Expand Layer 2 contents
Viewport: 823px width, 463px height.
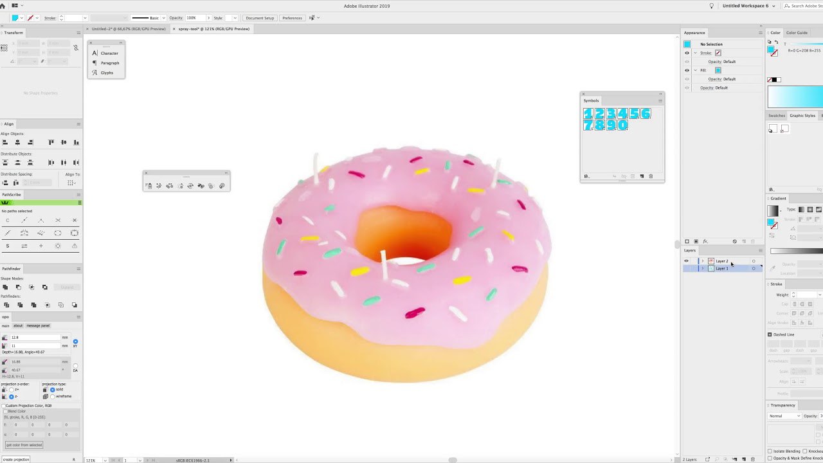coord(702,261)
